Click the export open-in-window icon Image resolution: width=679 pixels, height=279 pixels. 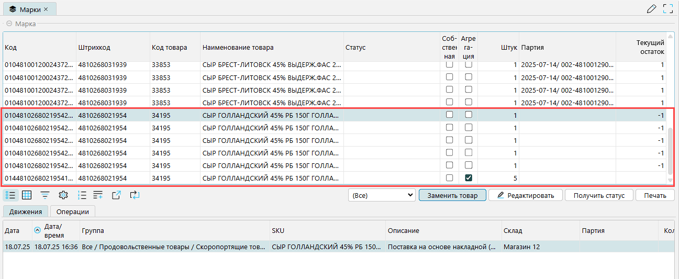116,195
